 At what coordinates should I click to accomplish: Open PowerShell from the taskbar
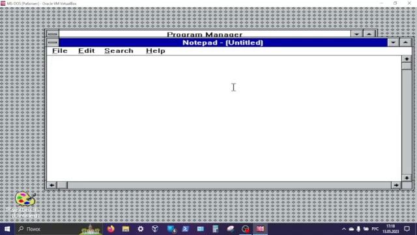(x=185, y=229)
